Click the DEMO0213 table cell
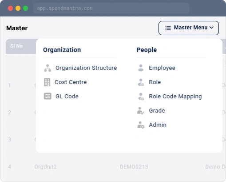The width and height of the screenshot is (226, 182). 134,167
